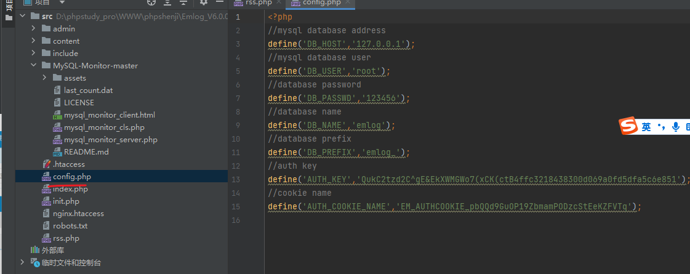Open mysql_monitor_cls.php
Screen dimensions: 690x274
[x=104, y=127]
